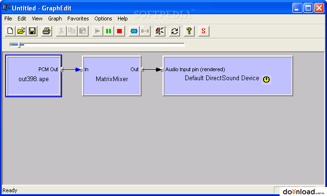This screenshot has height=196, width=327.
Task: Click the GraphEdit title bar app icon
Action: tap(6, 8)
